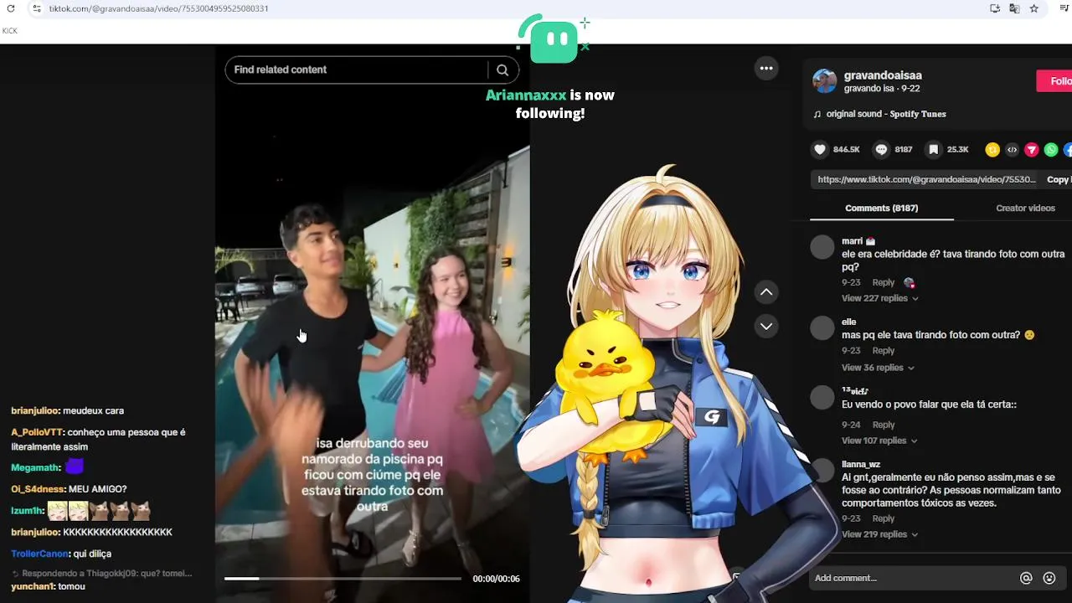
Task: Click the 00:00/00:06 time indicator
Action: coord(496,579)
